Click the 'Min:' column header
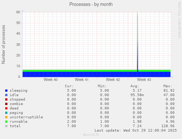The image size is (182, 139). [102, 86]
